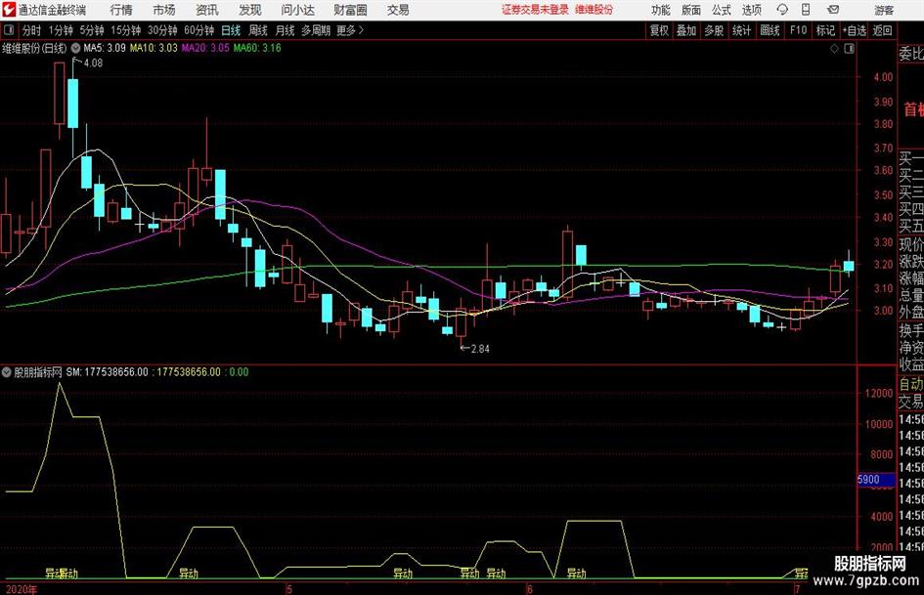Click the headset customer service icon
Image resolution: width=924 pixels, height=595 pixels.
[782, 10]
